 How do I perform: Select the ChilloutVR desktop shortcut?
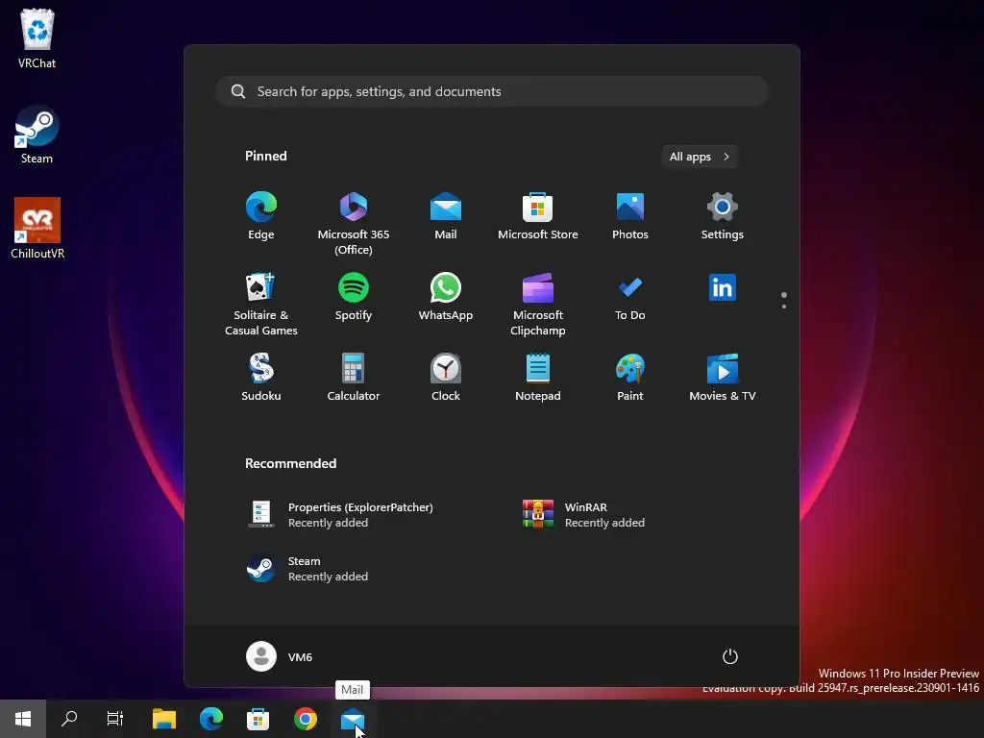tap(37, 229)
